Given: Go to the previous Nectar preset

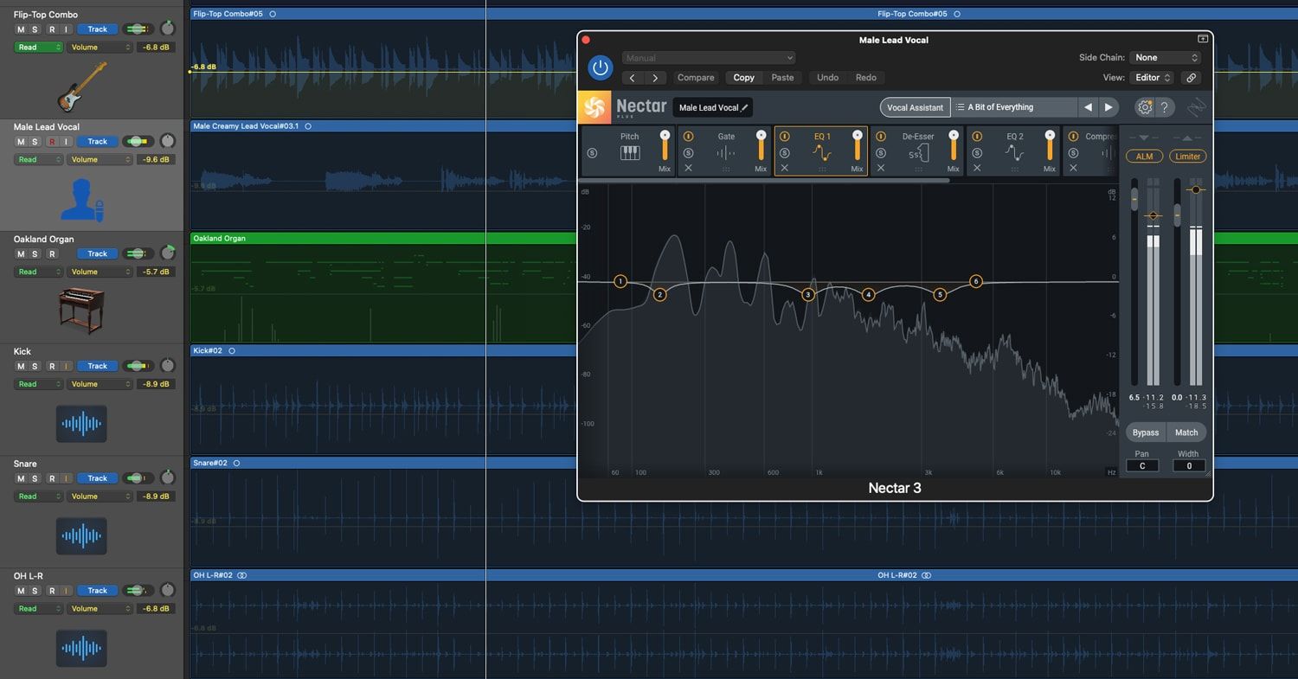Looking at the screenshot, I should tap(1088, 107).
